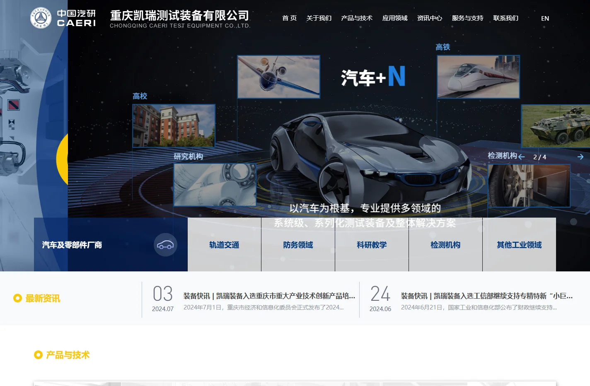Click the car icon beside 汽车及零部件厂商
This screenshot has height=386, width=590.
[x=165, y=245]
